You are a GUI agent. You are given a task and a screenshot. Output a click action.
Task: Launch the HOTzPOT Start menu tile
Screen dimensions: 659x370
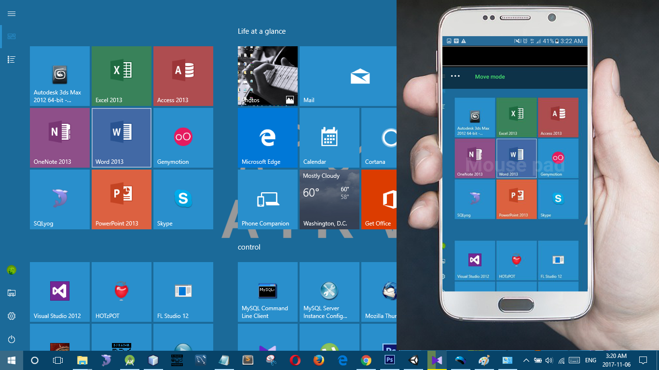(122, 292)
